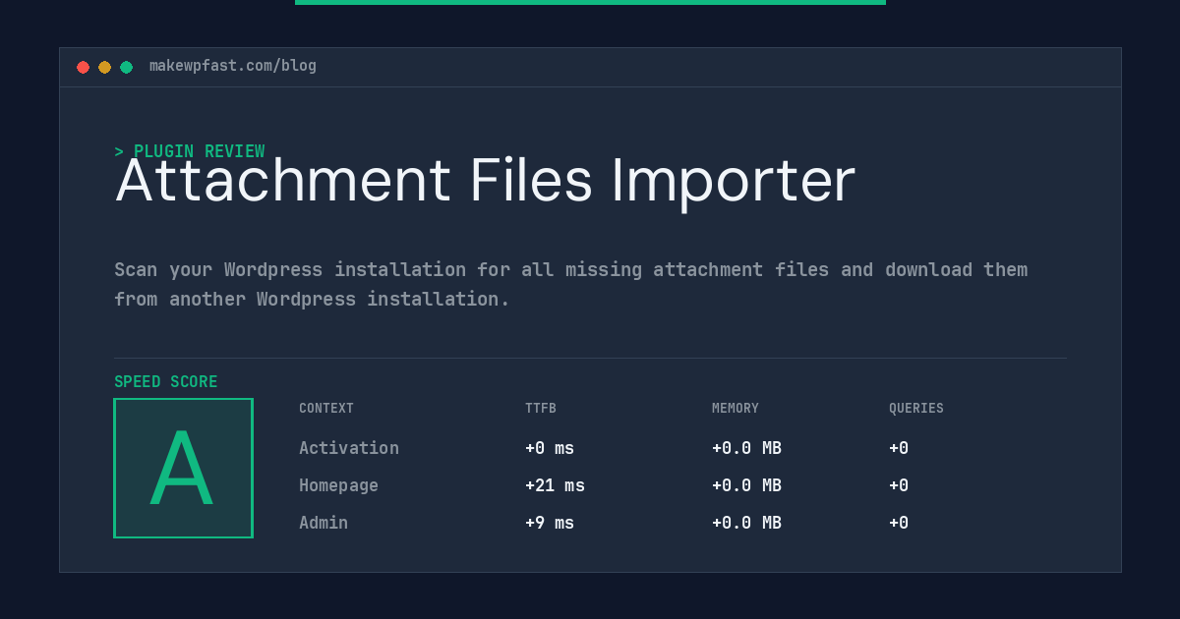Click the +0 ms Activation TTFB value
The width and height of the screenshot is (1180, 619).
click(550, 448)
